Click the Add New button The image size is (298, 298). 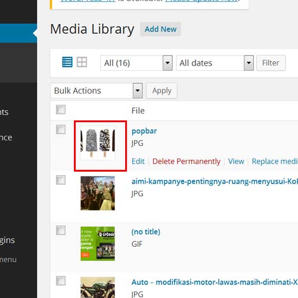tap(160, 29)
